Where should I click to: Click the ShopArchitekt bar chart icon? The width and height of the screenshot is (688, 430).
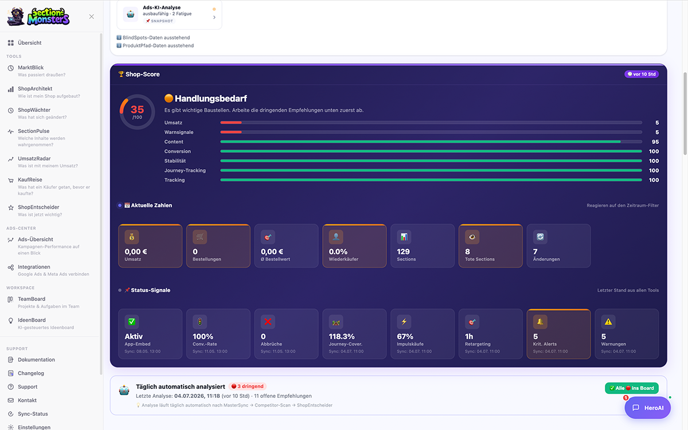point(11,89)
